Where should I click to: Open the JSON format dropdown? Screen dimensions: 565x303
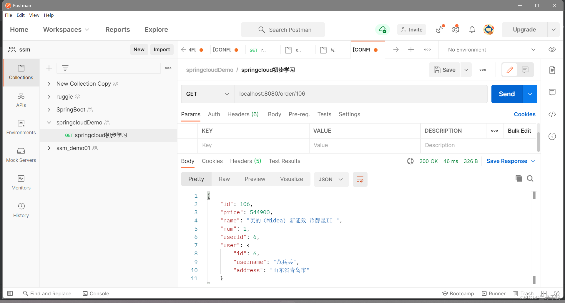coord(331,179)
